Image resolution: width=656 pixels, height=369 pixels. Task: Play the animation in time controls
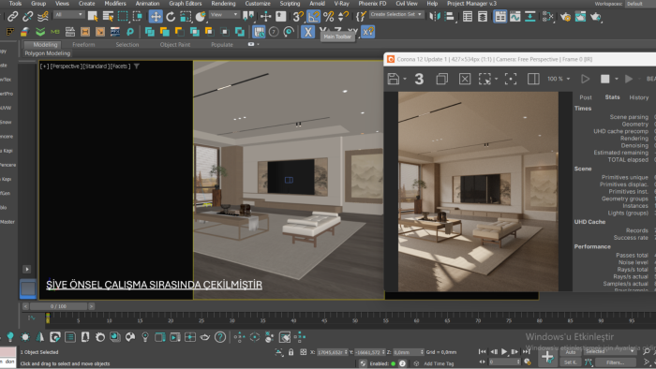pos(504,352)
